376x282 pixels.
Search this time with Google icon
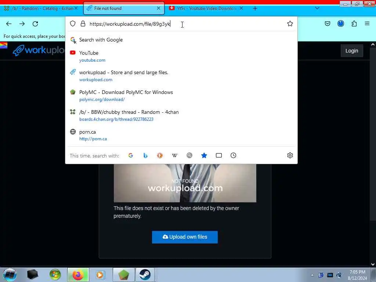tap(131, 155)
